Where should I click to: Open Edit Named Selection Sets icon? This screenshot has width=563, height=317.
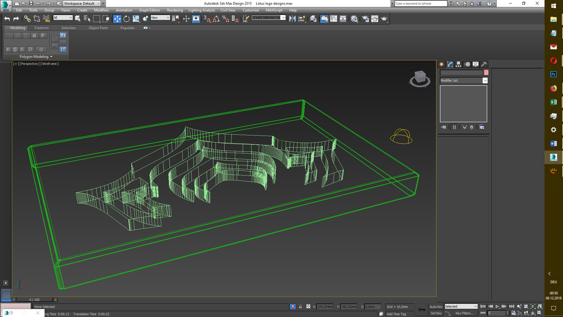point(246,18)
